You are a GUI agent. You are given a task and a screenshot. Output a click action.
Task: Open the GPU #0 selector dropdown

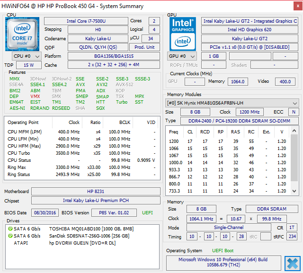[x=182, y=56]
